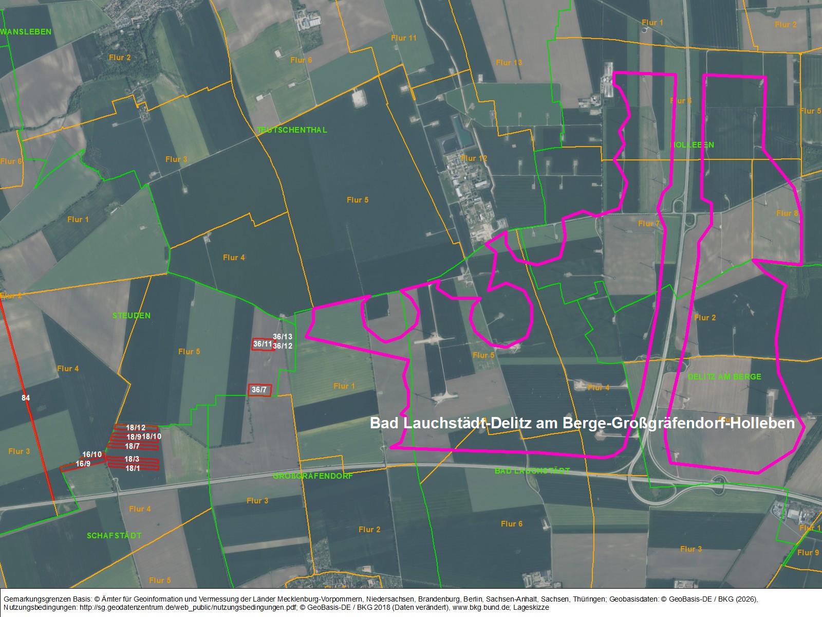Image resolution: width=822 pixels, height=617 pixels.
Task: Select the STEUDEN district label
Action: 132,315
